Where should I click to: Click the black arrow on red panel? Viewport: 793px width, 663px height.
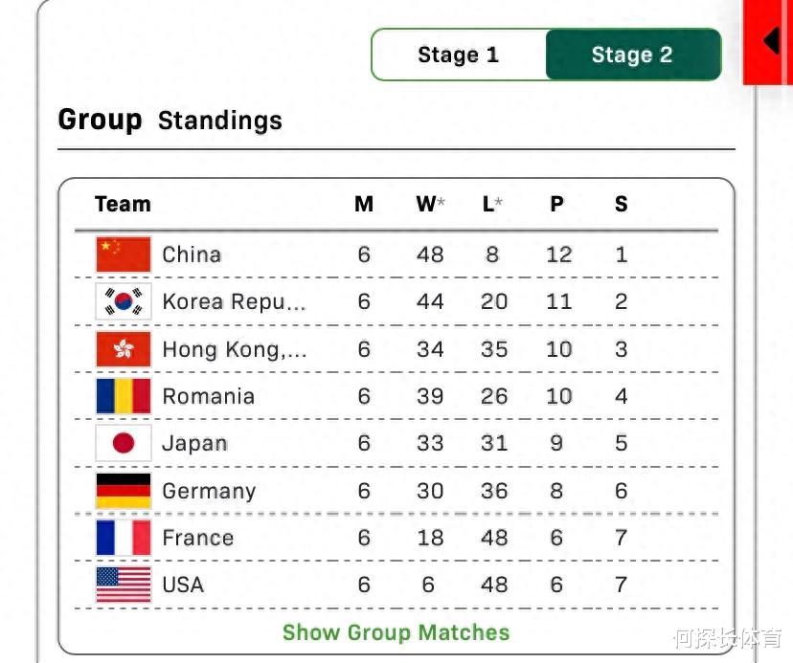(772, 40)
